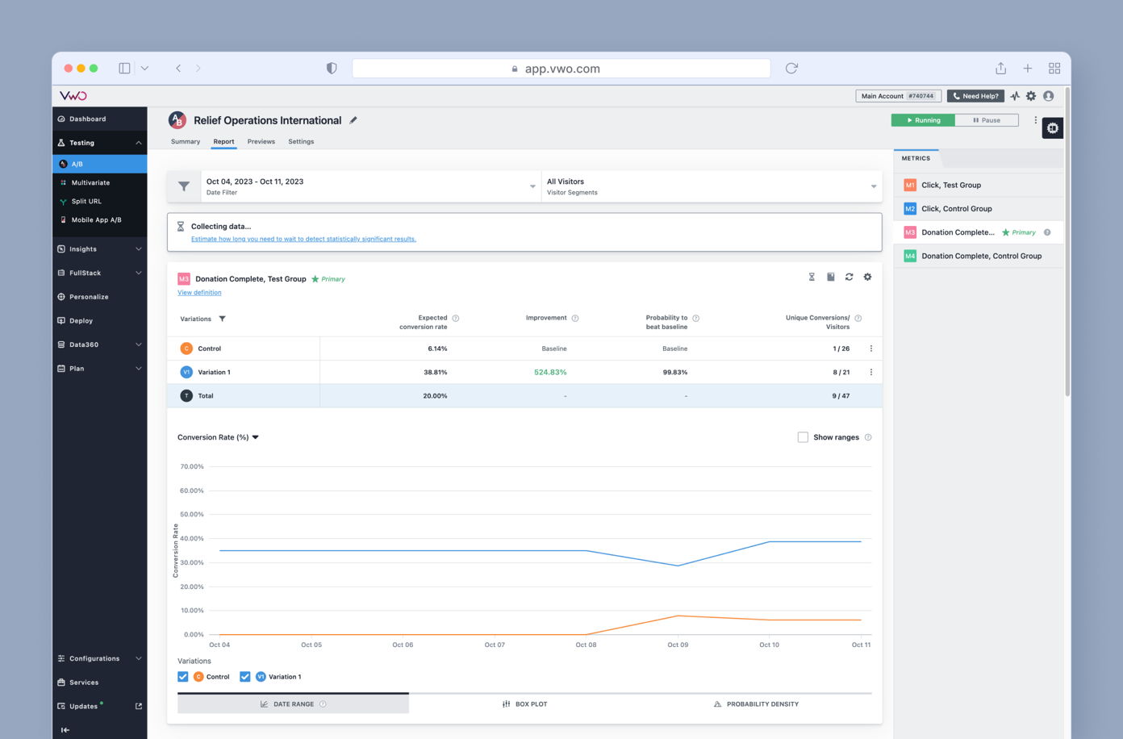Click the filter funnel icon beside Date Filter
The image size is (1123, 739).
(x=184, y=186)
